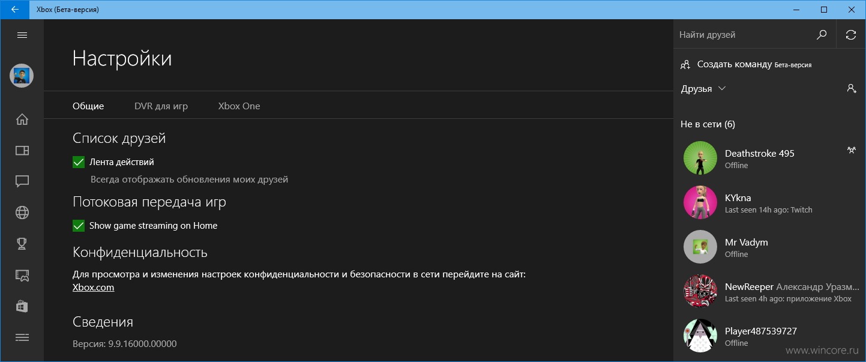Toggle Show game streaming on Home checkbox
Screen dimensions: 866x362
[x=78, y=226]
